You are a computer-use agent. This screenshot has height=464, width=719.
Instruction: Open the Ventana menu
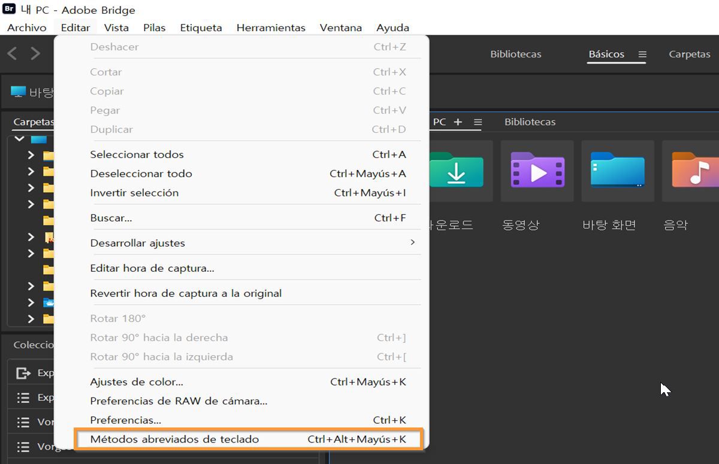341,28
